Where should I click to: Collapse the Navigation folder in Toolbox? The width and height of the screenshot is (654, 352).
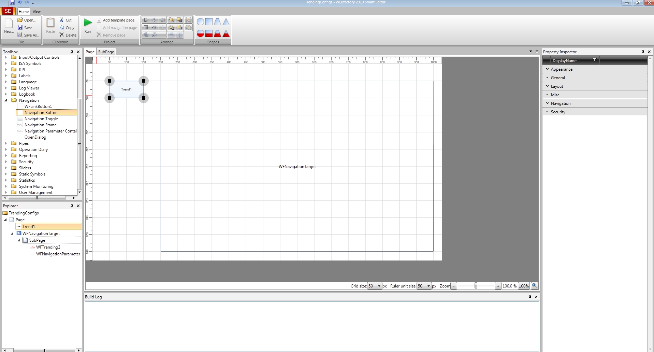pyautogui.click(x=6, y=100)
